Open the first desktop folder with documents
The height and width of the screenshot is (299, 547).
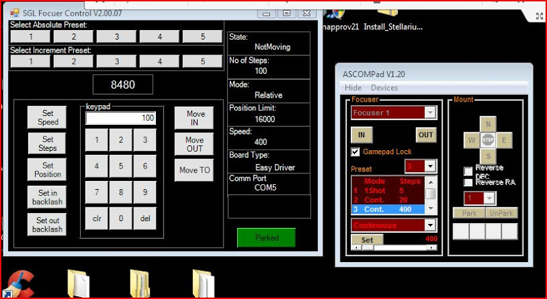coord(79,283)
